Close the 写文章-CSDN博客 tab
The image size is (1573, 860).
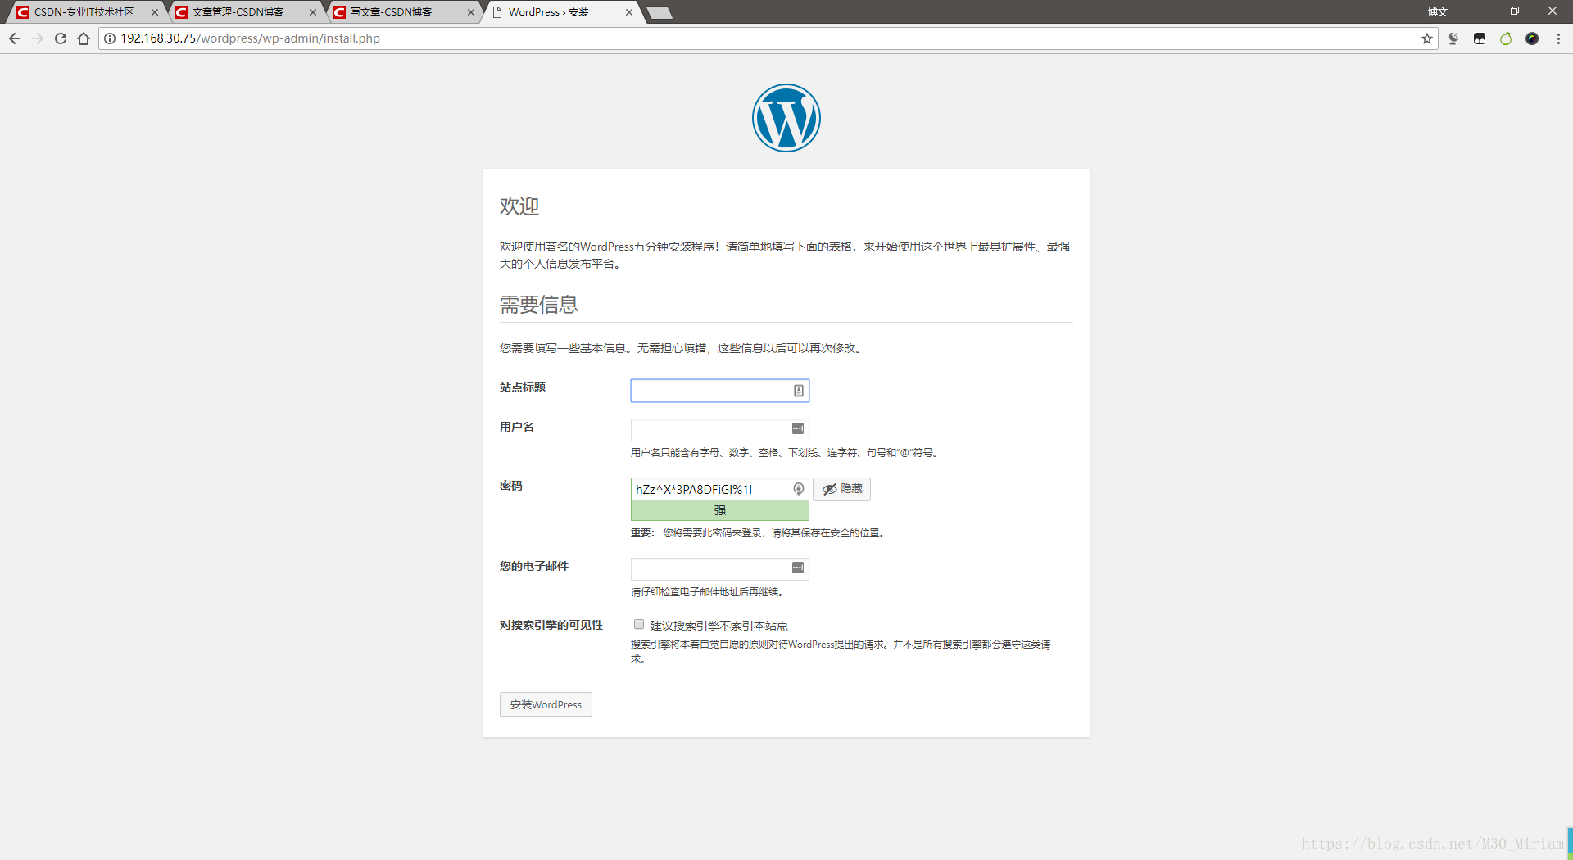coord(471,12)
